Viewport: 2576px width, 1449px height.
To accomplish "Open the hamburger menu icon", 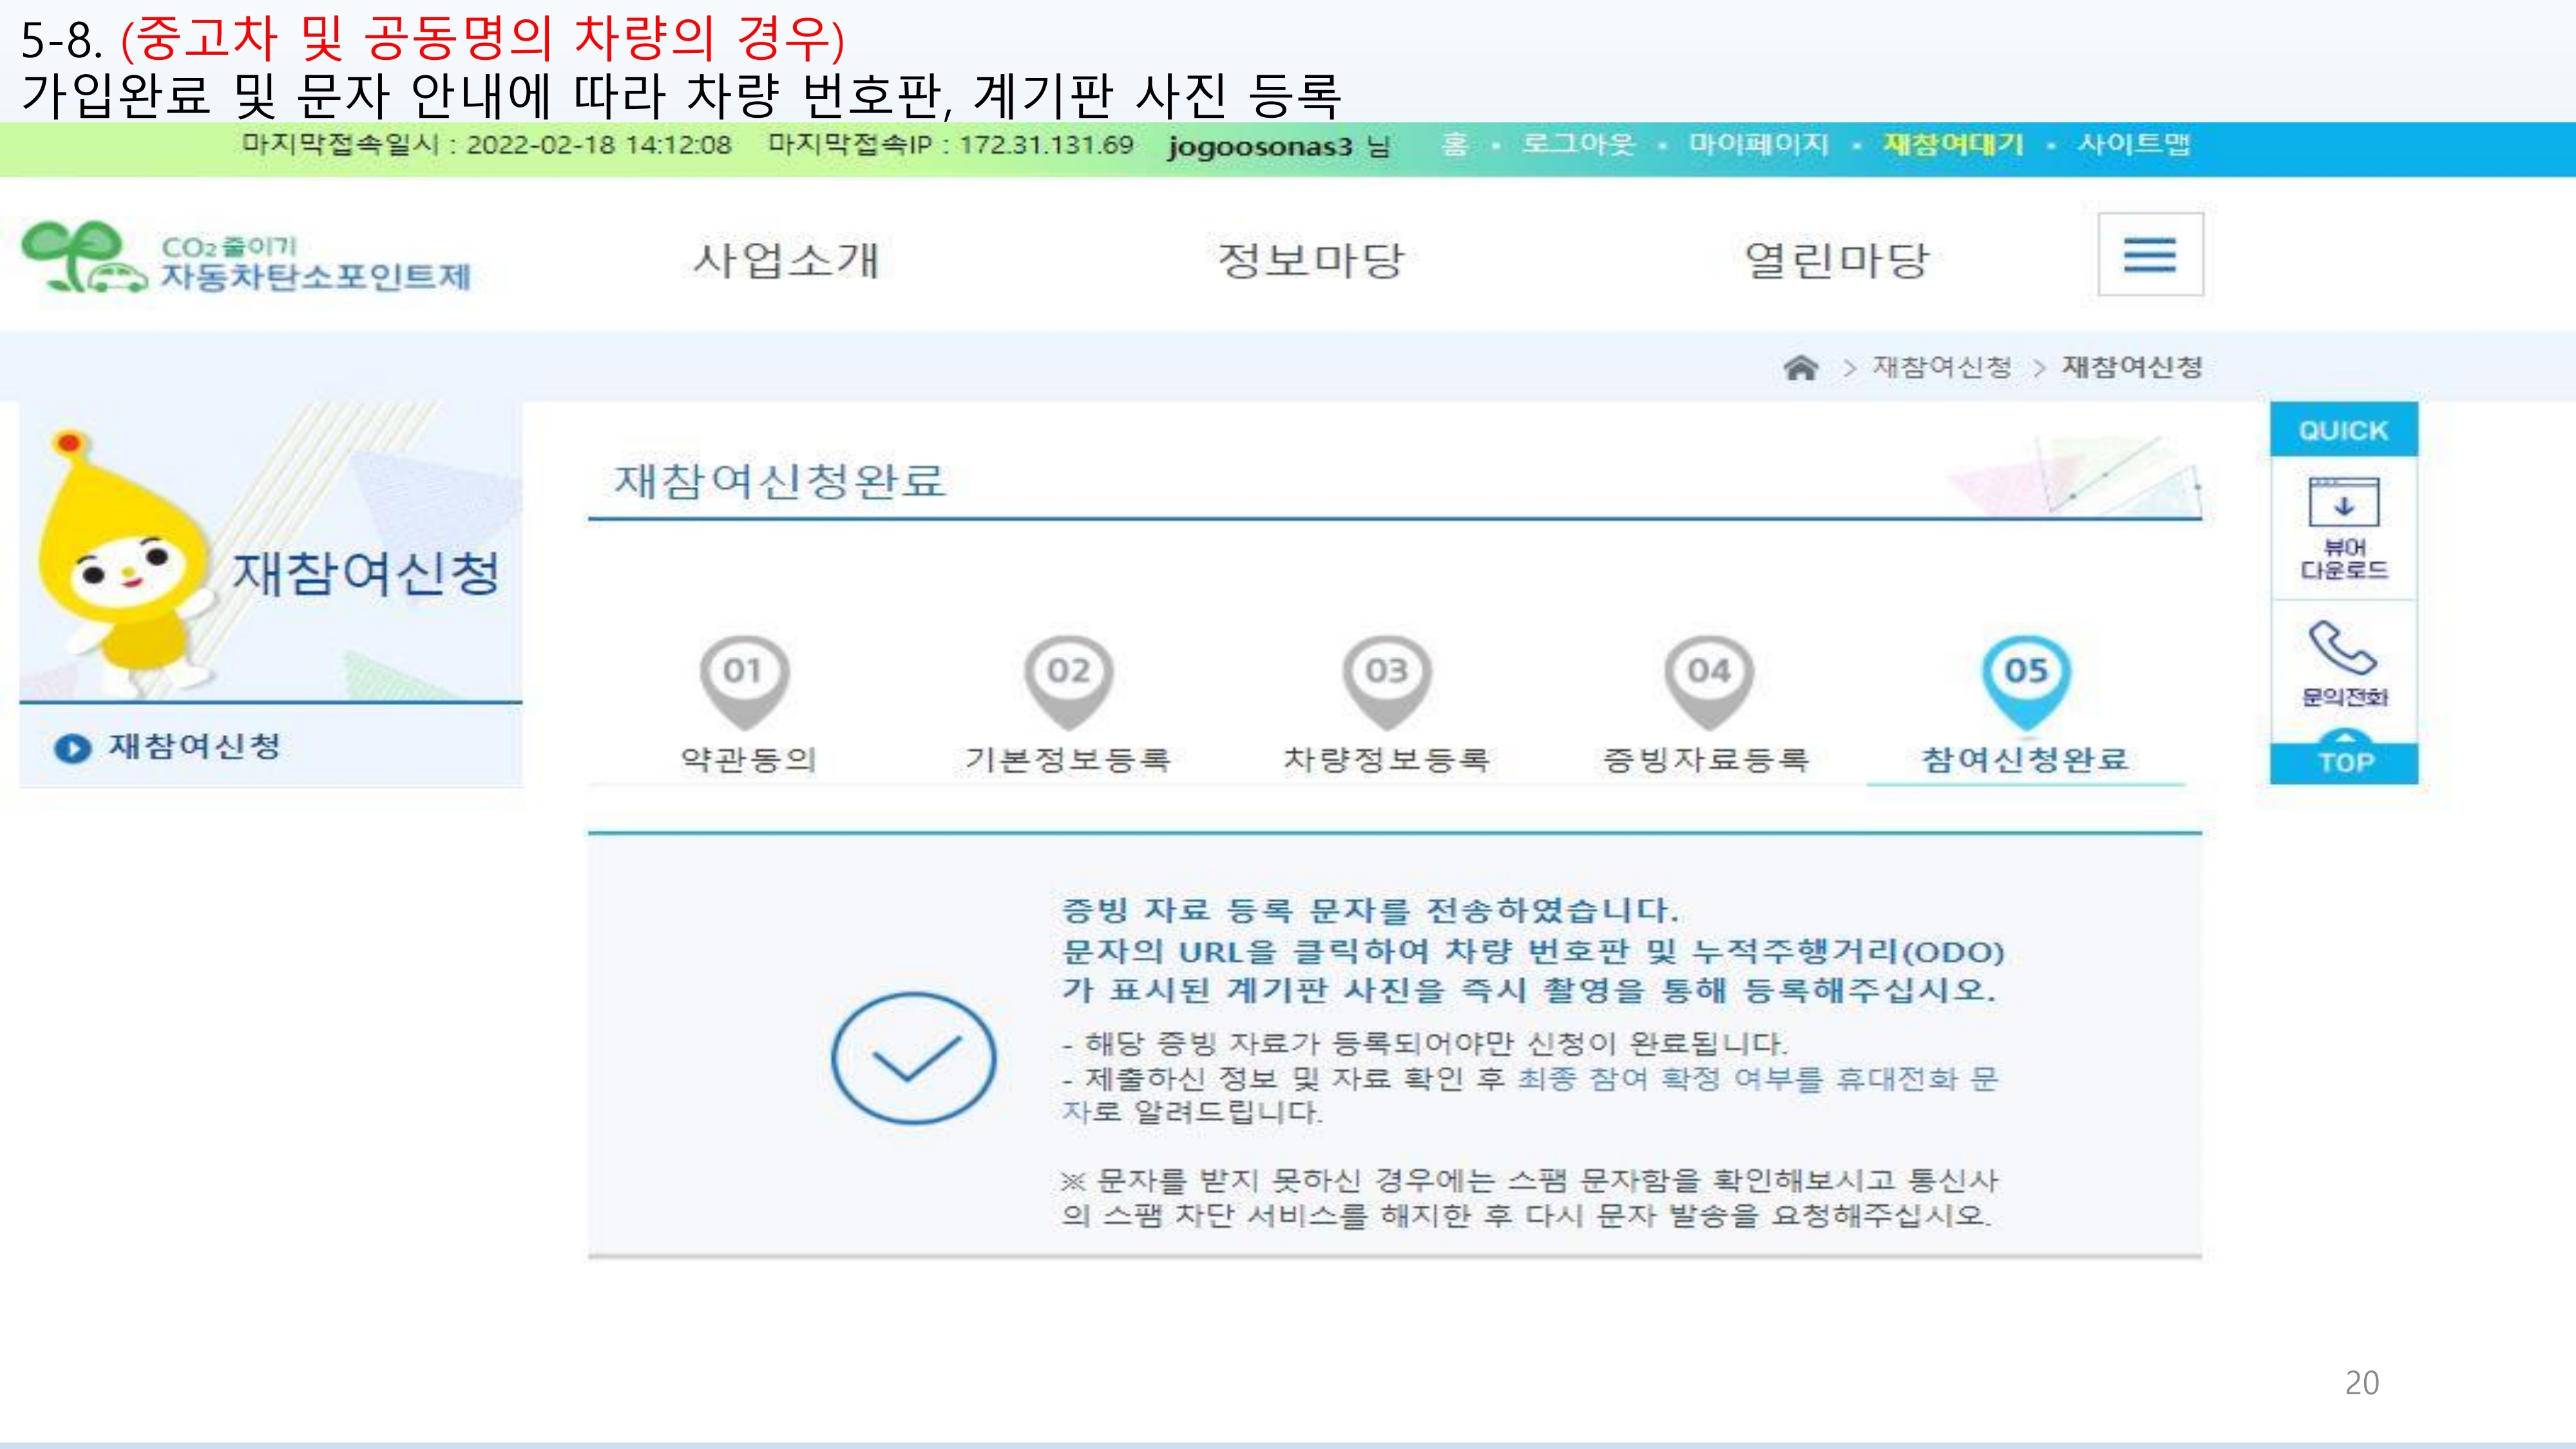I will 2149,254.
